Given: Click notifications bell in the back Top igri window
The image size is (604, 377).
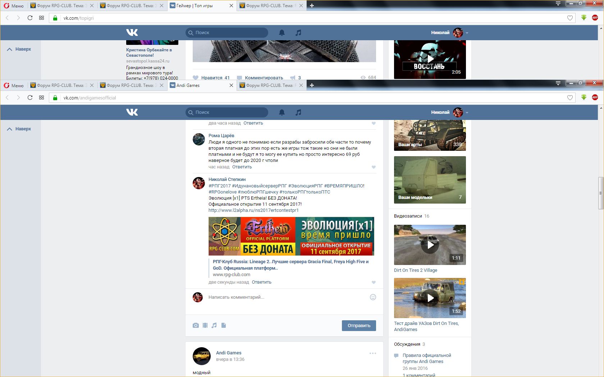Looking at the screenshot, I should click(282, 33).
